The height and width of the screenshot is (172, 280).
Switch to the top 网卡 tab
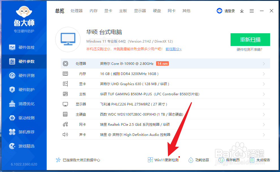172,11
